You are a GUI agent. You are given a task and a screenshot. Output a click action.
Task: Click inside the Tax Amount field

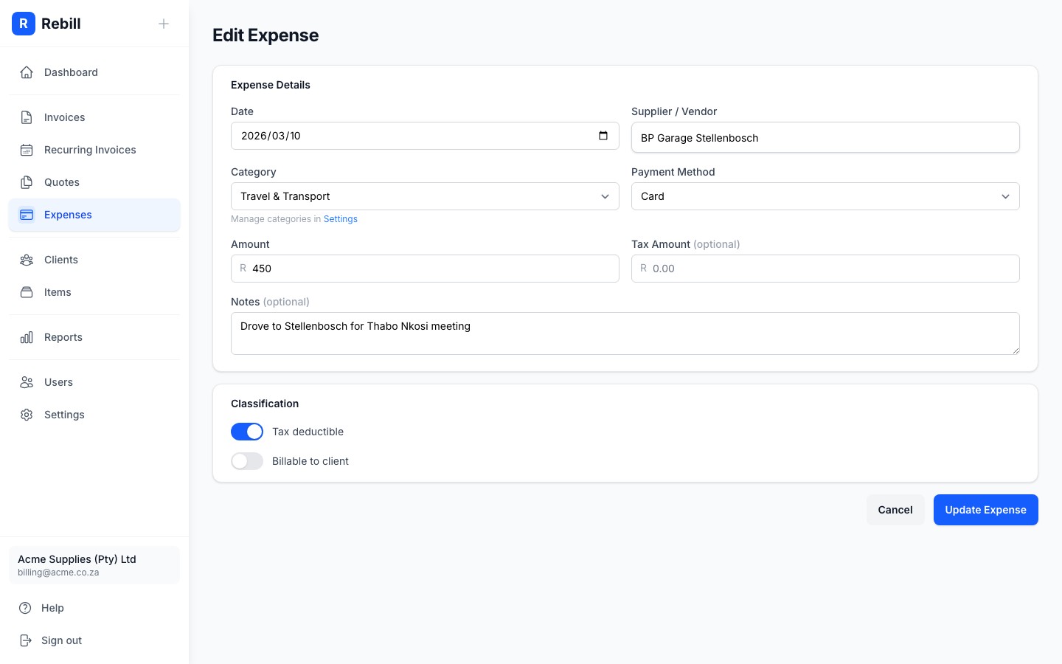click(825, 269)
